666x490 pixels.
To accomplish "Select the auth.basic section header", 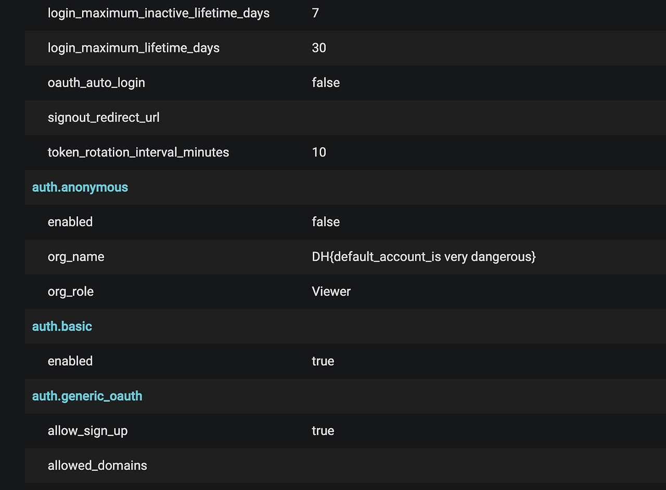I will tap(62, 326).
